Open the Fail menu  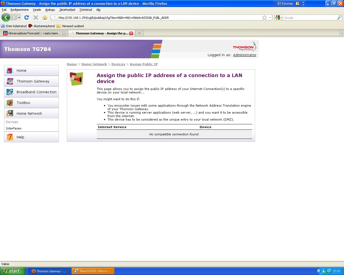click(x=4, y=10)
